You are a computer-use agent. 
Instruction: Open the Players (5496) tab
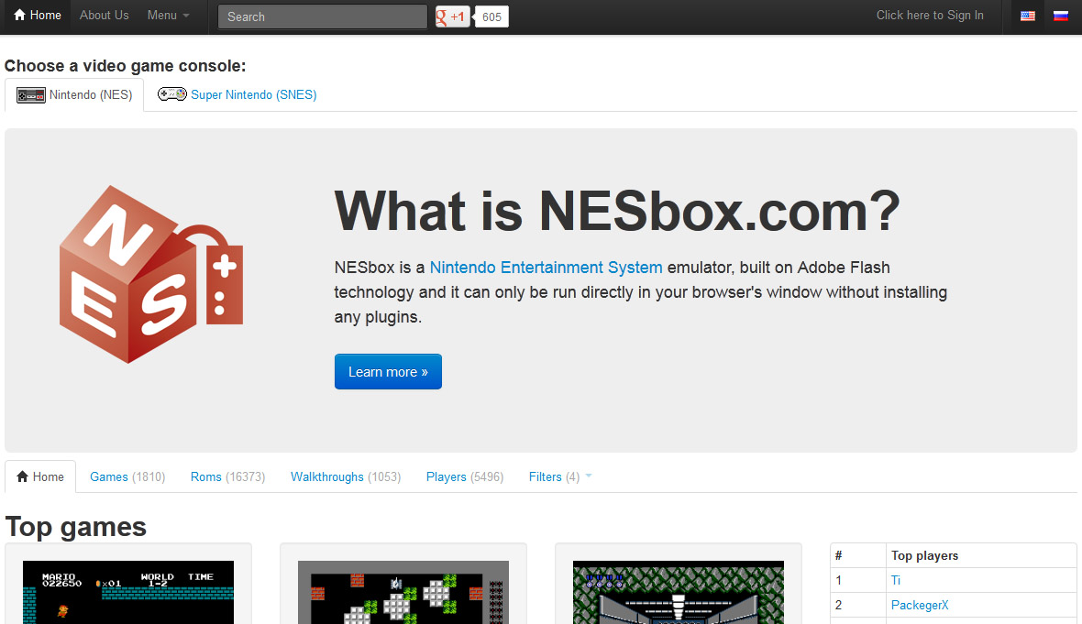[x=465, y=476]
